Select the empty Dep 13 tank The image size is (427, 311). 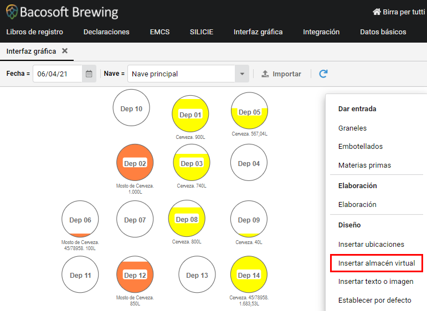click(197, 274)
